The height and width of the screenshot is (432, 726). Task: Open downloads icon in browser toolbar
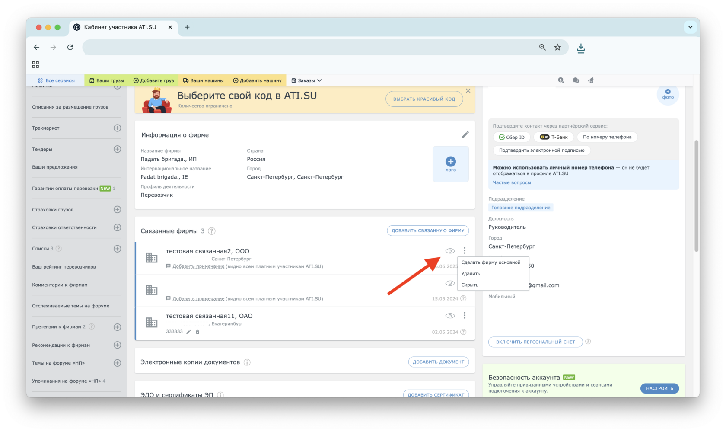(x=581, y=48)
